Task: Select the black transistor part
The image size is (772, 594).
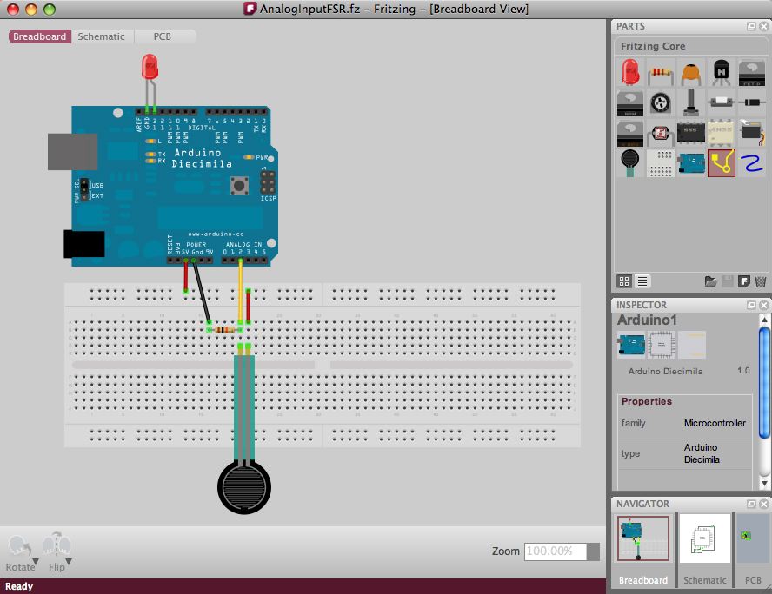Action: coord(722,72)
